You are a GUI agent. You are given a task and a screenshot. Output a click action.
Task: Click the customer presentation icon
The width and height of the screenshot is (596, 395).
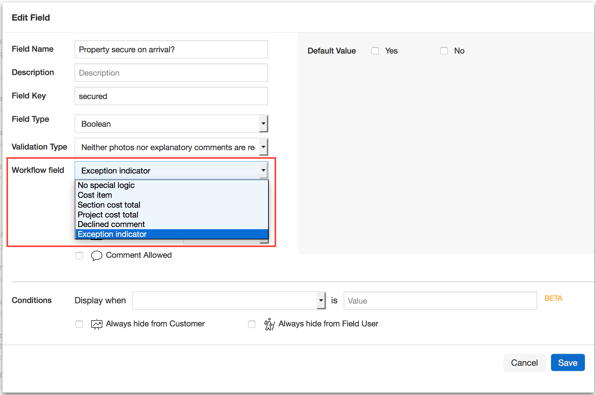pos(96,324)
